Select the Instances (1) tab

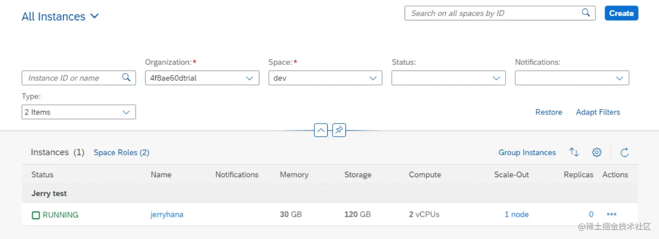(57, 153)
